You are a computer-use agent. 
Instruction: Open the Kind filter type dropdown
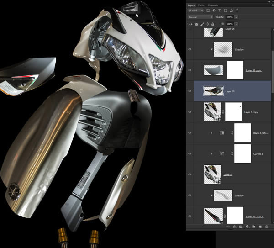click(196, 11)
